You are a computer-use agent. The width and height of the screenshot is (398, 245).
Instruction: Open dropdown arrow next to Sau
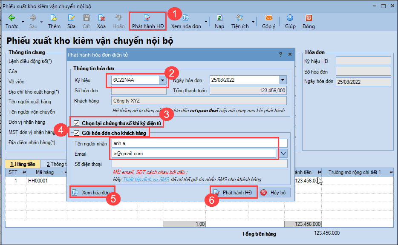click(41, 22)
